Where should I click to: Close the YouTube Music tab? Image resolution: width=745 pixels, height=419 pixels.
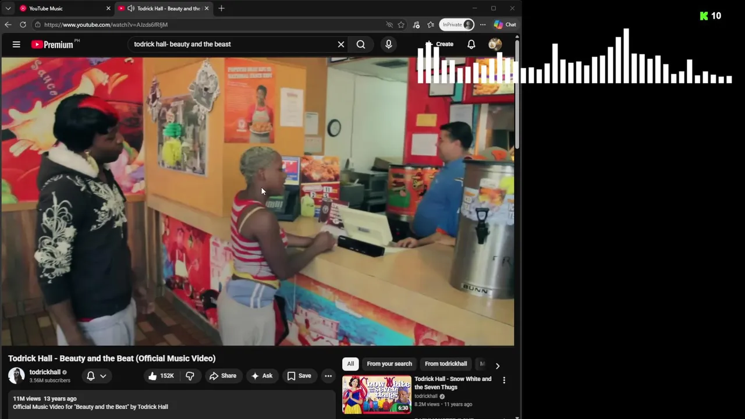point(108,8)
